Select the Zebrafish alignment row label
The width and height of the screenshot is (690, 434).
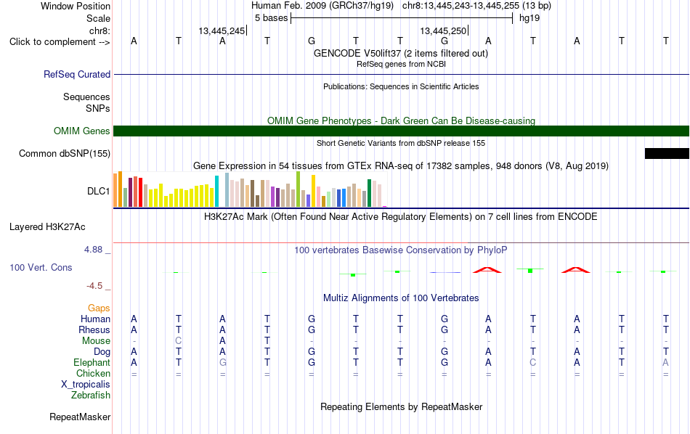click(x=91, y=395)
